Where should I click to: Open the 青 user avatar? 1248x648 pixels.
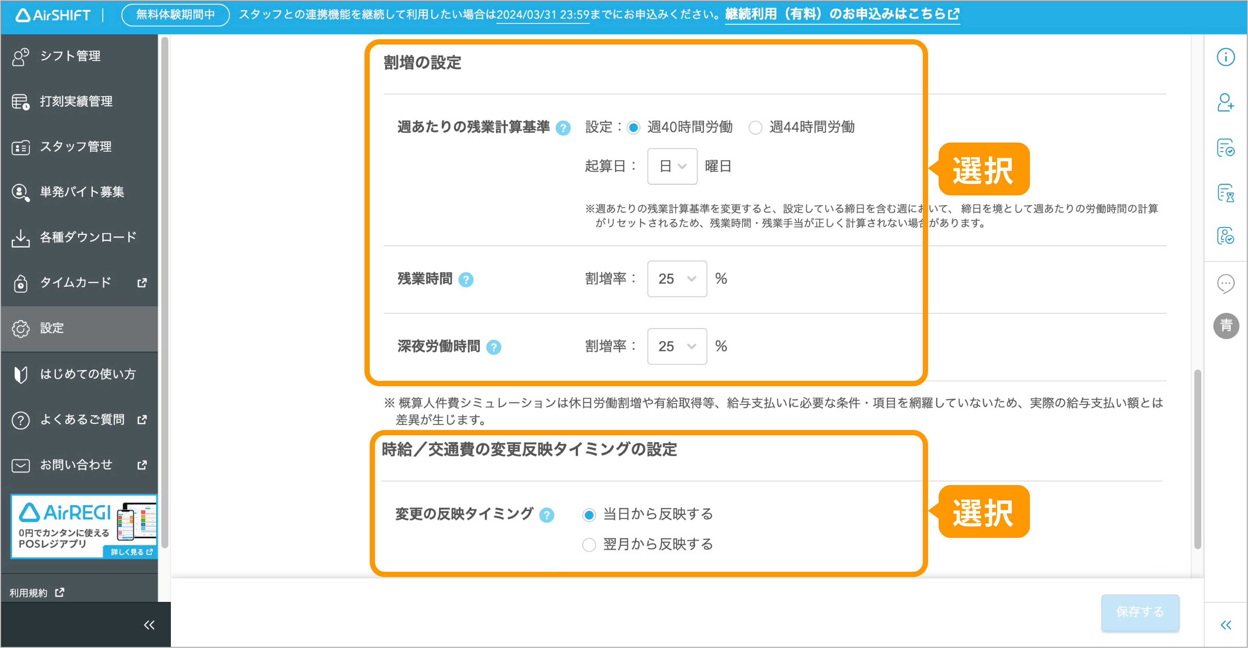coord(1226,326)
